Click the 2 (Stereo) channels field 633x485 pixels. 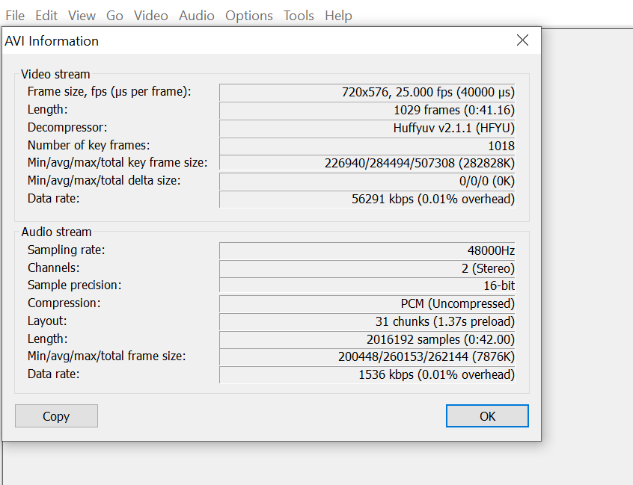click(x=367, y=268)
